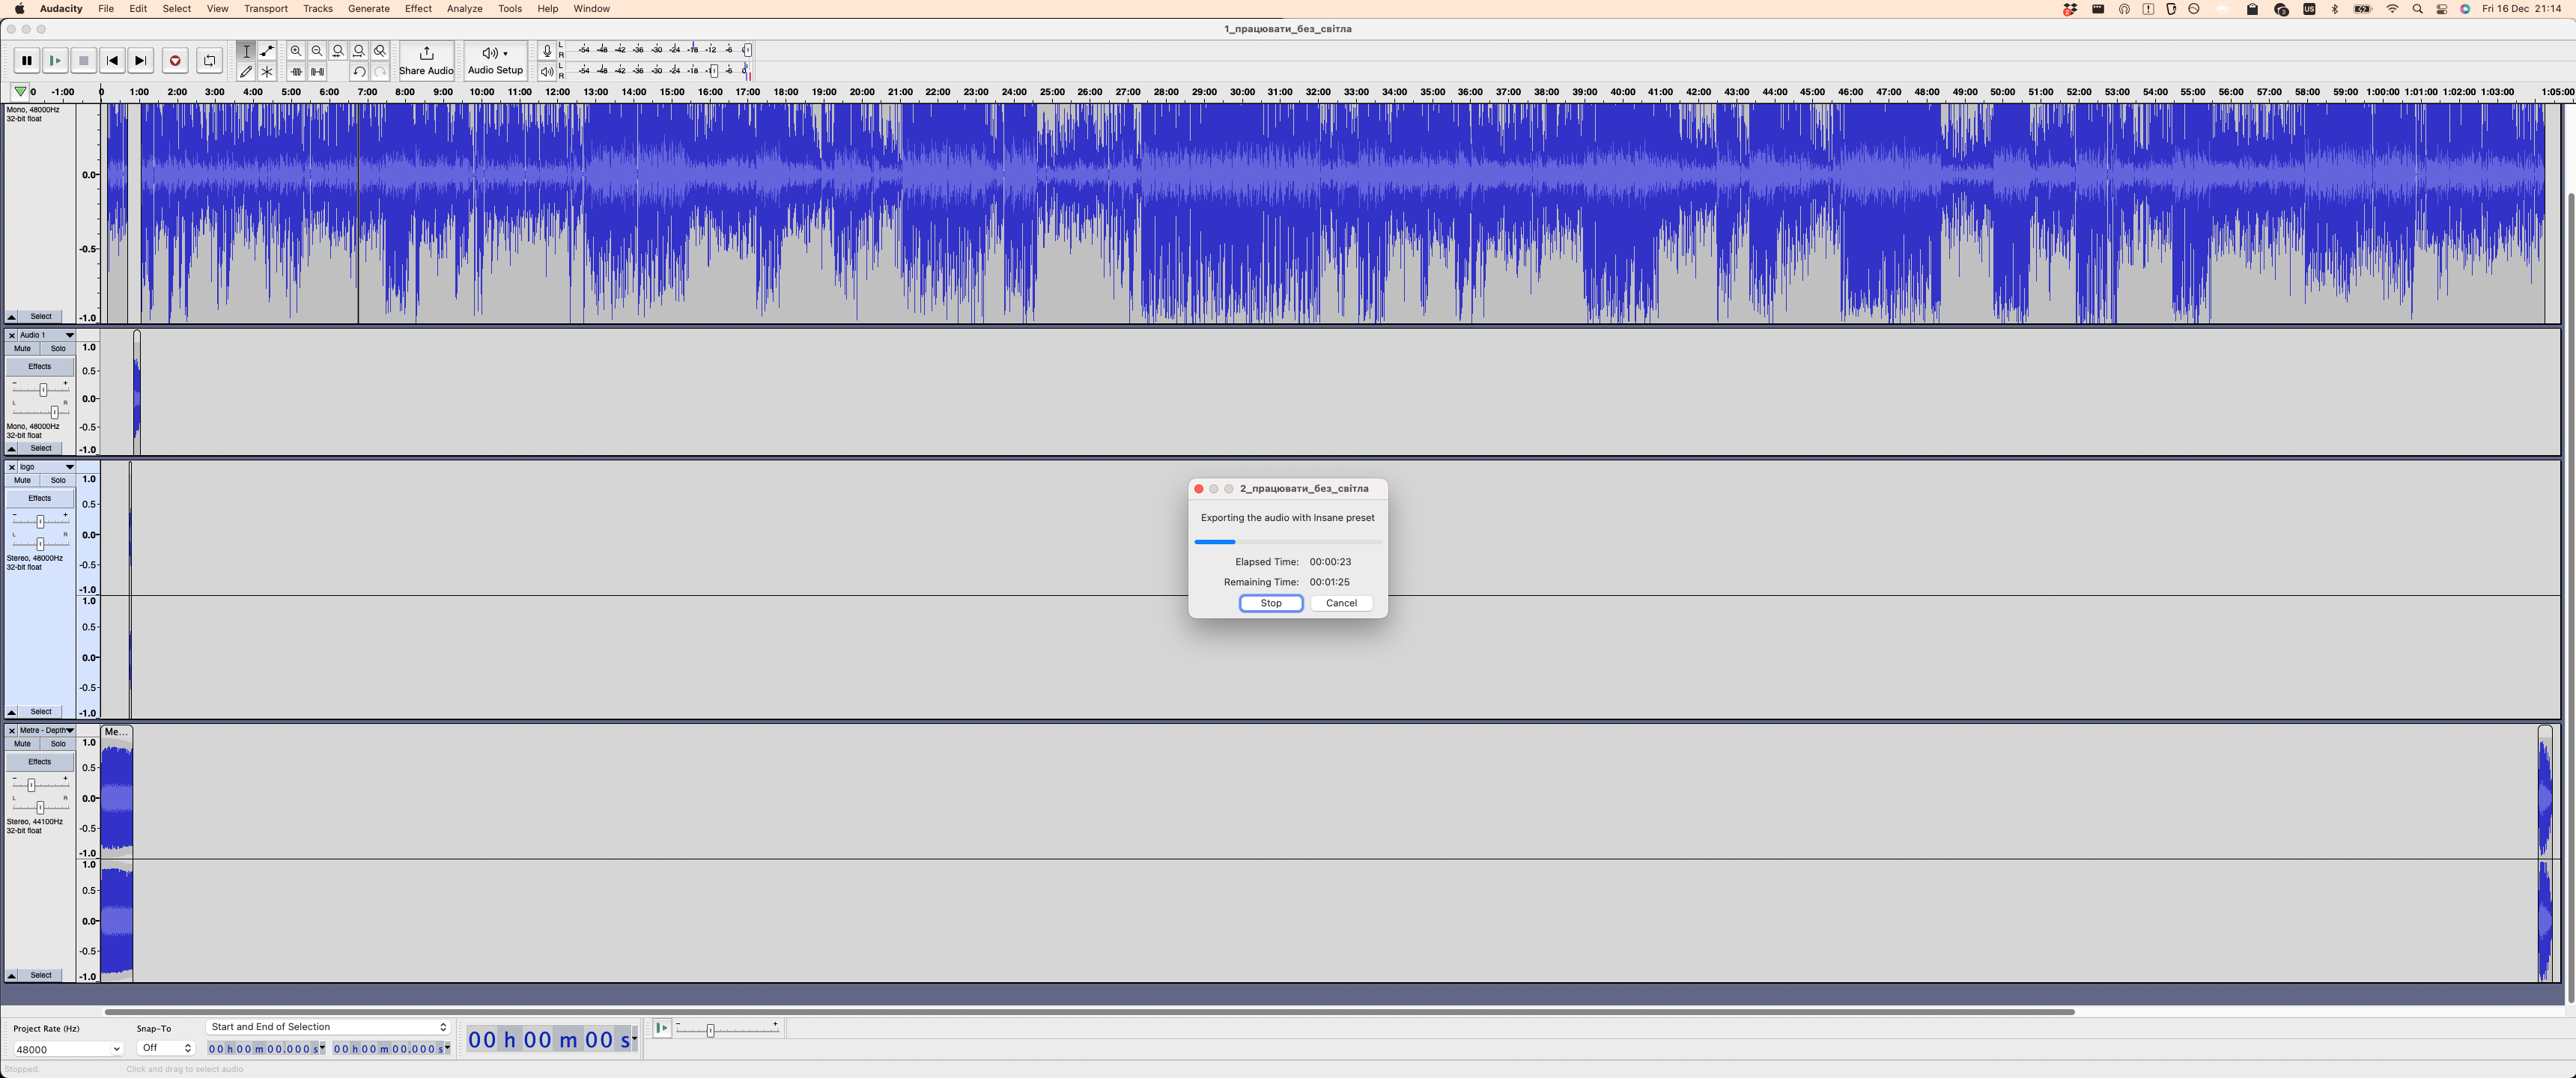Click the Pause transport button

[27, 61]
